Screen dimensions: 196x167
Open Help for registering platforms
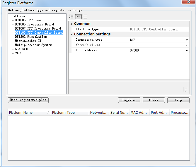tap(178, 100)
